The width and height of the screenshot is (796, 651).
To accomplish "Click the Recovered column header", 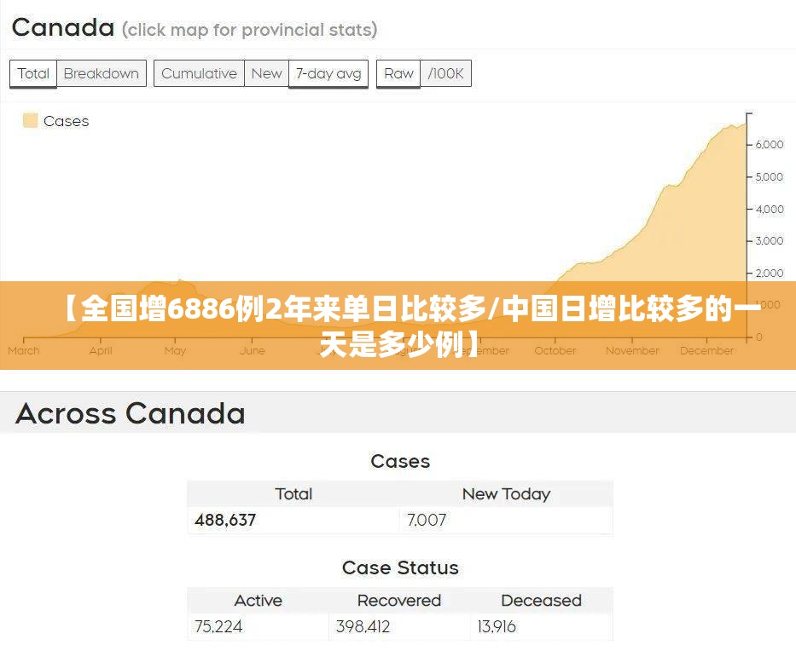I will (x=399, y=600).
